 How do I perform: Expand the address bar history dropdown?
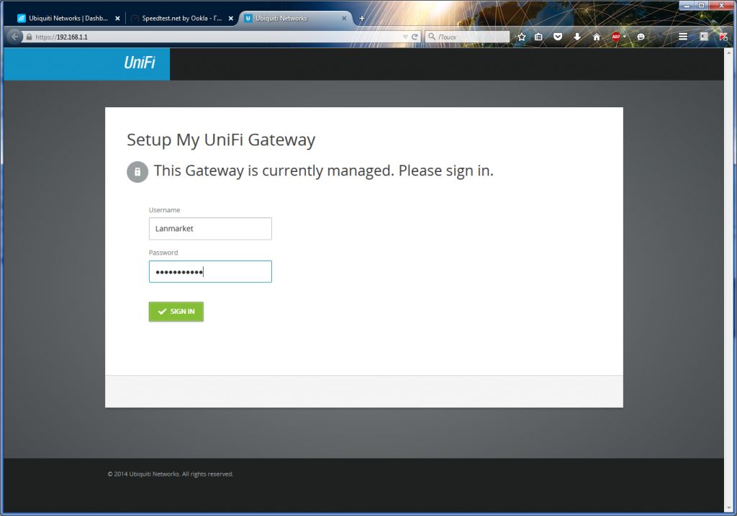(404, 37)
